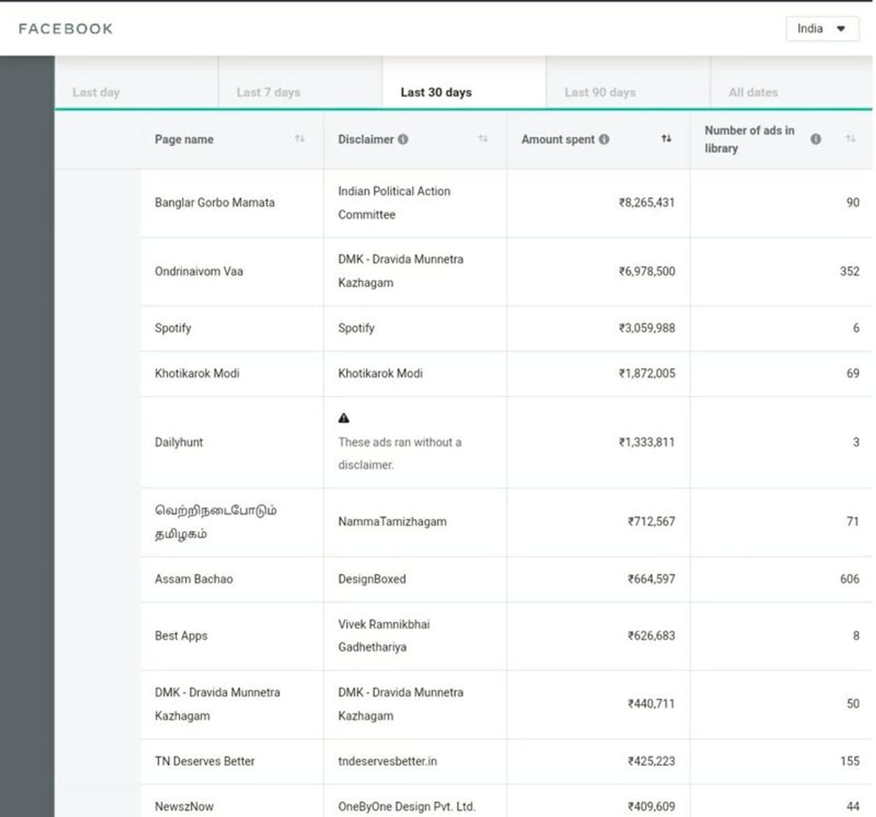876x817 pixels.
Task: Click the TN Deserves Better page
Action: pyautogui.click(x=205, y=761)
